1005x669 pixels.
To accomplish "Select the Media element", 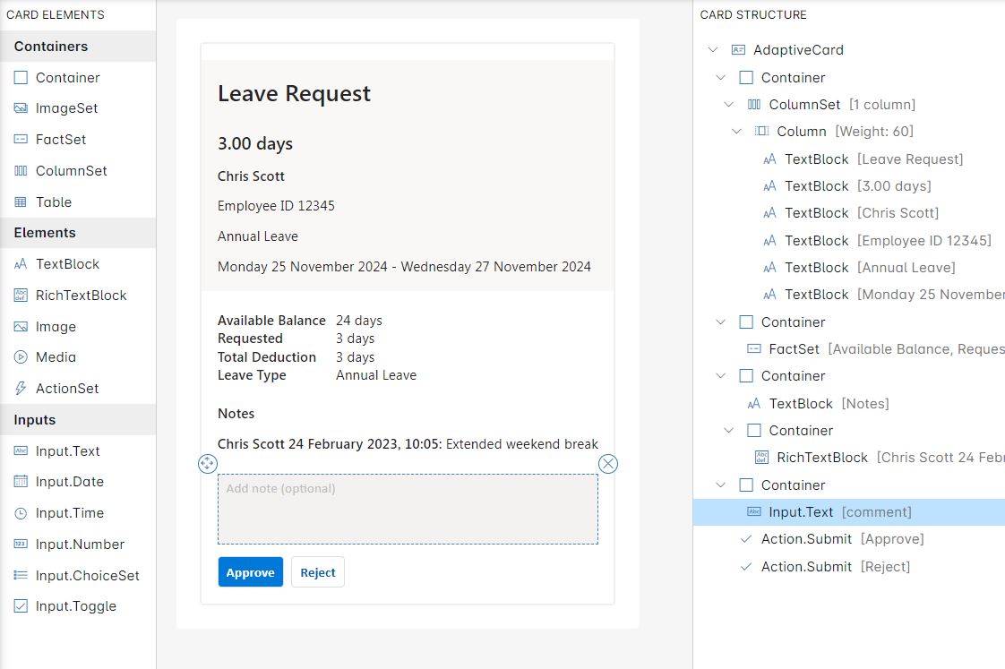I will [x=78, y=357].
